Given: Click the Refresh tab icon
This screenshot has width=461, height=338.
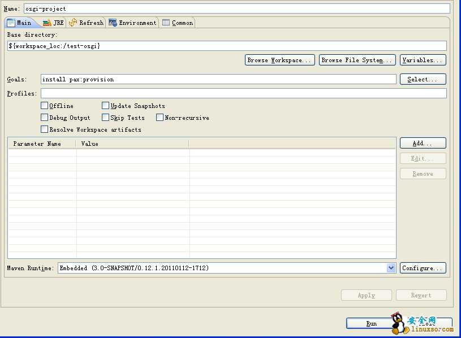Looking at the screenshot, I should (73, 23).
